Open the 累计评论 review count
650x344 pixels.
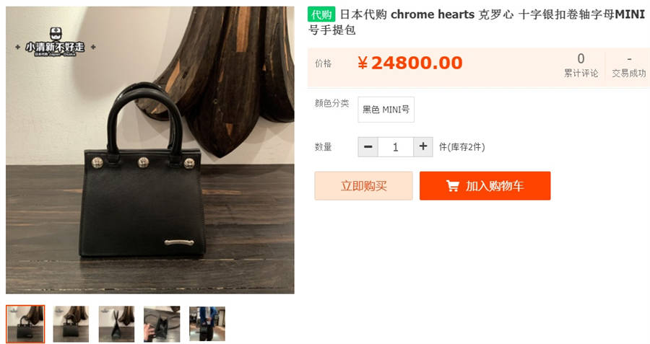(x=581, y=66)
